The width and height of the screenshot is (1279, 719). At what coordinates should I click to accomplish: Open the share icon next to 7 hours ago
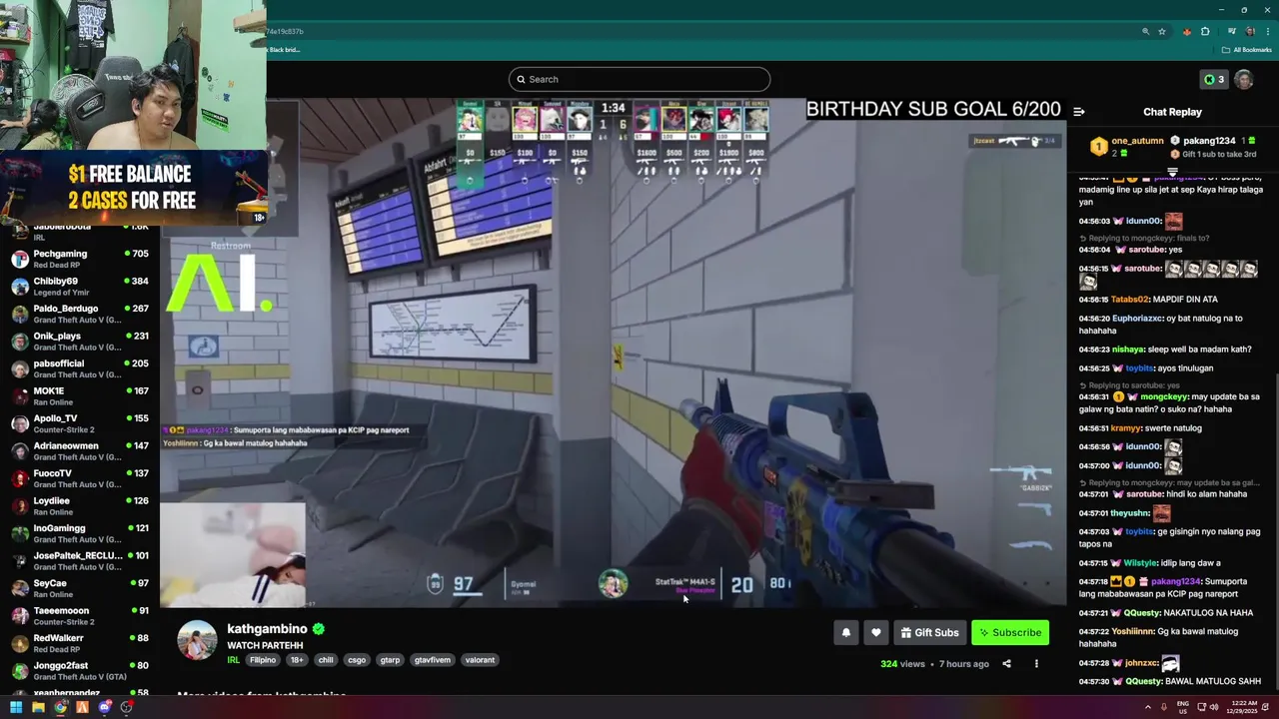click(1006, 664)
